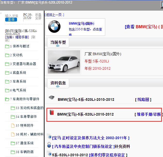Open the BMW roundel logo icon
Image resolution: width=163 pixels, height=157 pixels.
pyautogui.click(x=54, y=26)
